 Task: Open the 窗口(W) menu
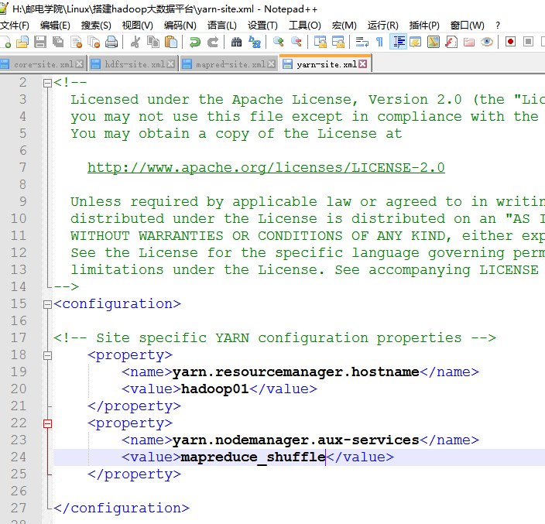point(467,26)
